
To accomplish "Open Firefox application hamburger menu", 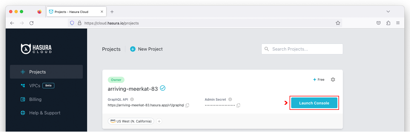I will [x=398, y=23].
